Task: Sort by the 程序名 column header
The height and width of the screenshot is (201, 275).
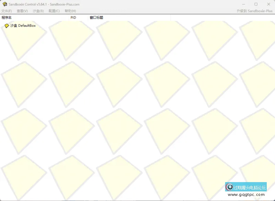Action: (6, 17)
